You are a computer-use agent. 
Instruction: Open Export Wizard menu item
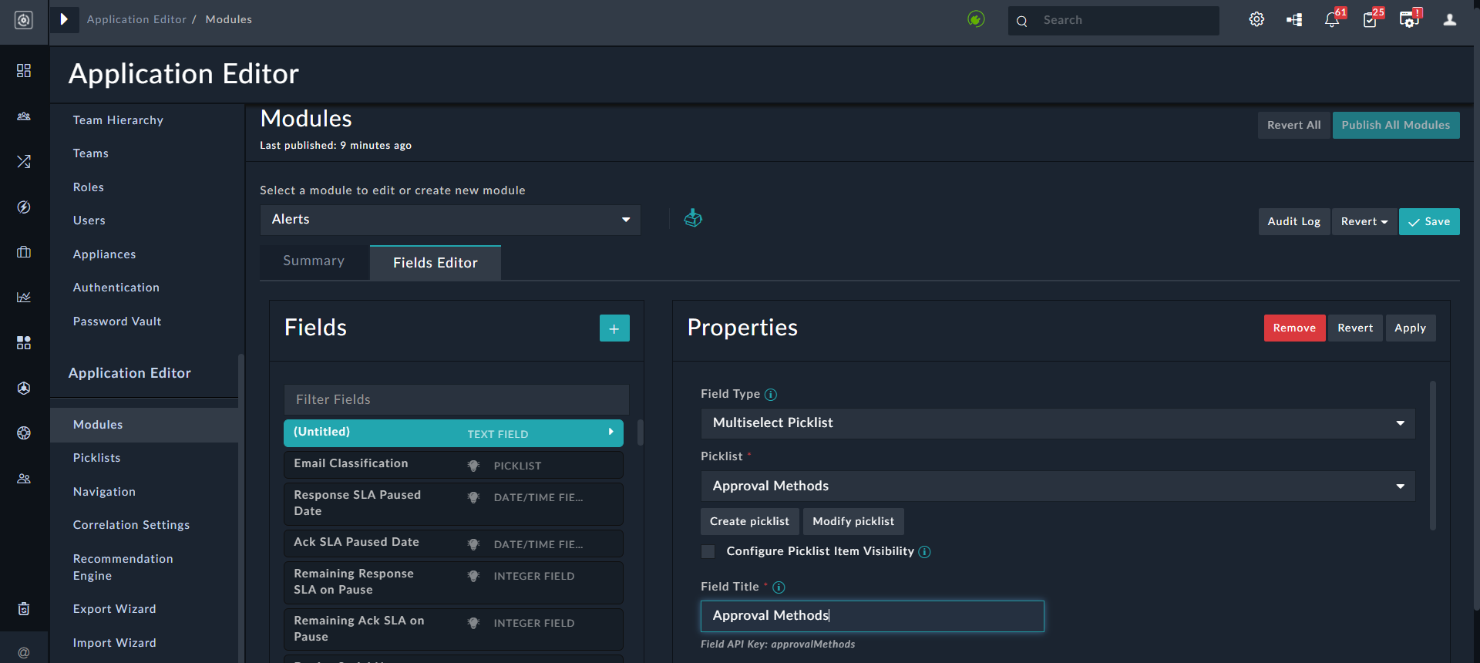(115, 609)
